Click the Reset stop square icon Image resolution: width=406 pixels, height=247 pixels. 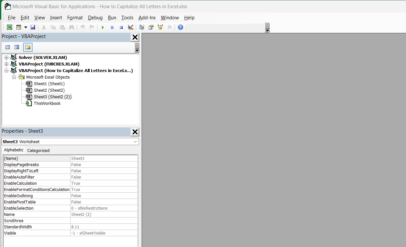click(121, 27)
